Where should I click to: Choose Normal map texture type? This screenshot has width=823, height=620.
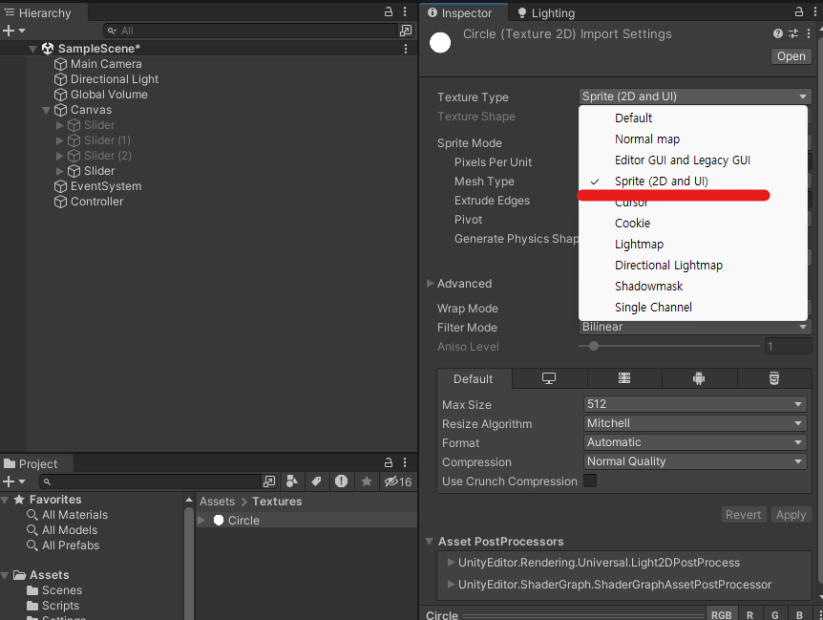coord(646,139)
